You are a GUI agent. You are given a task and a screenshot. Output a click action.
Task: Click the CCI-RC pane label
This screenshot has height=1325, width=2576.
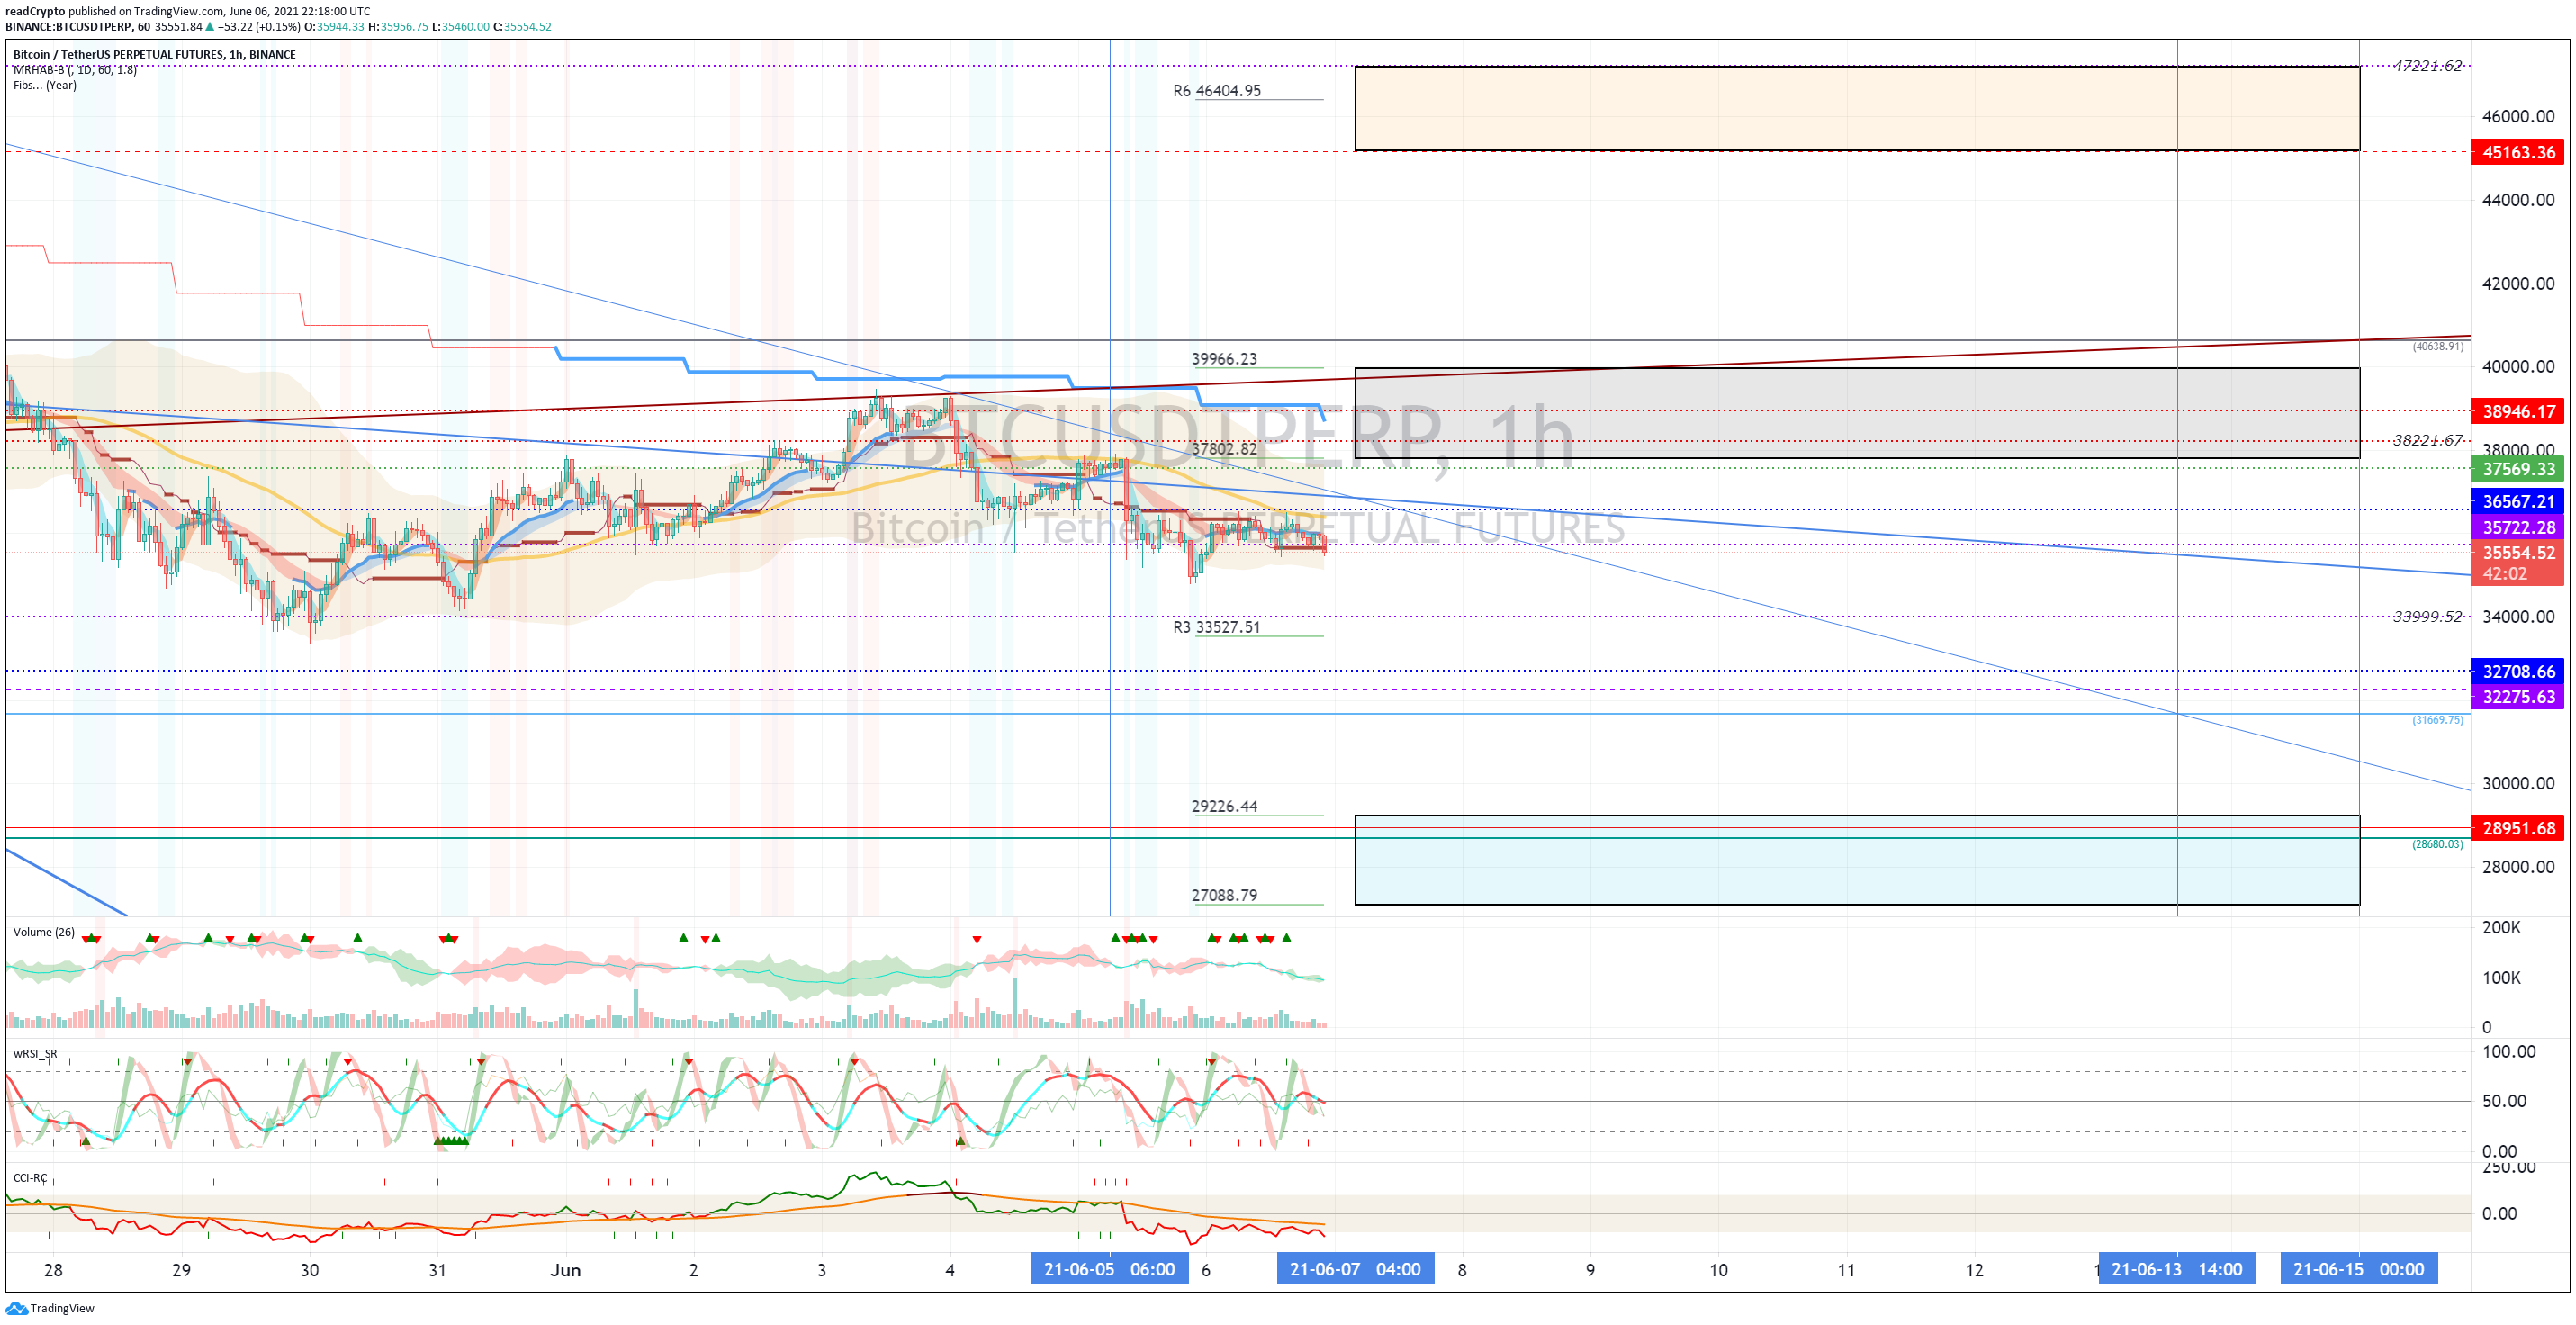pos(30,1178)
